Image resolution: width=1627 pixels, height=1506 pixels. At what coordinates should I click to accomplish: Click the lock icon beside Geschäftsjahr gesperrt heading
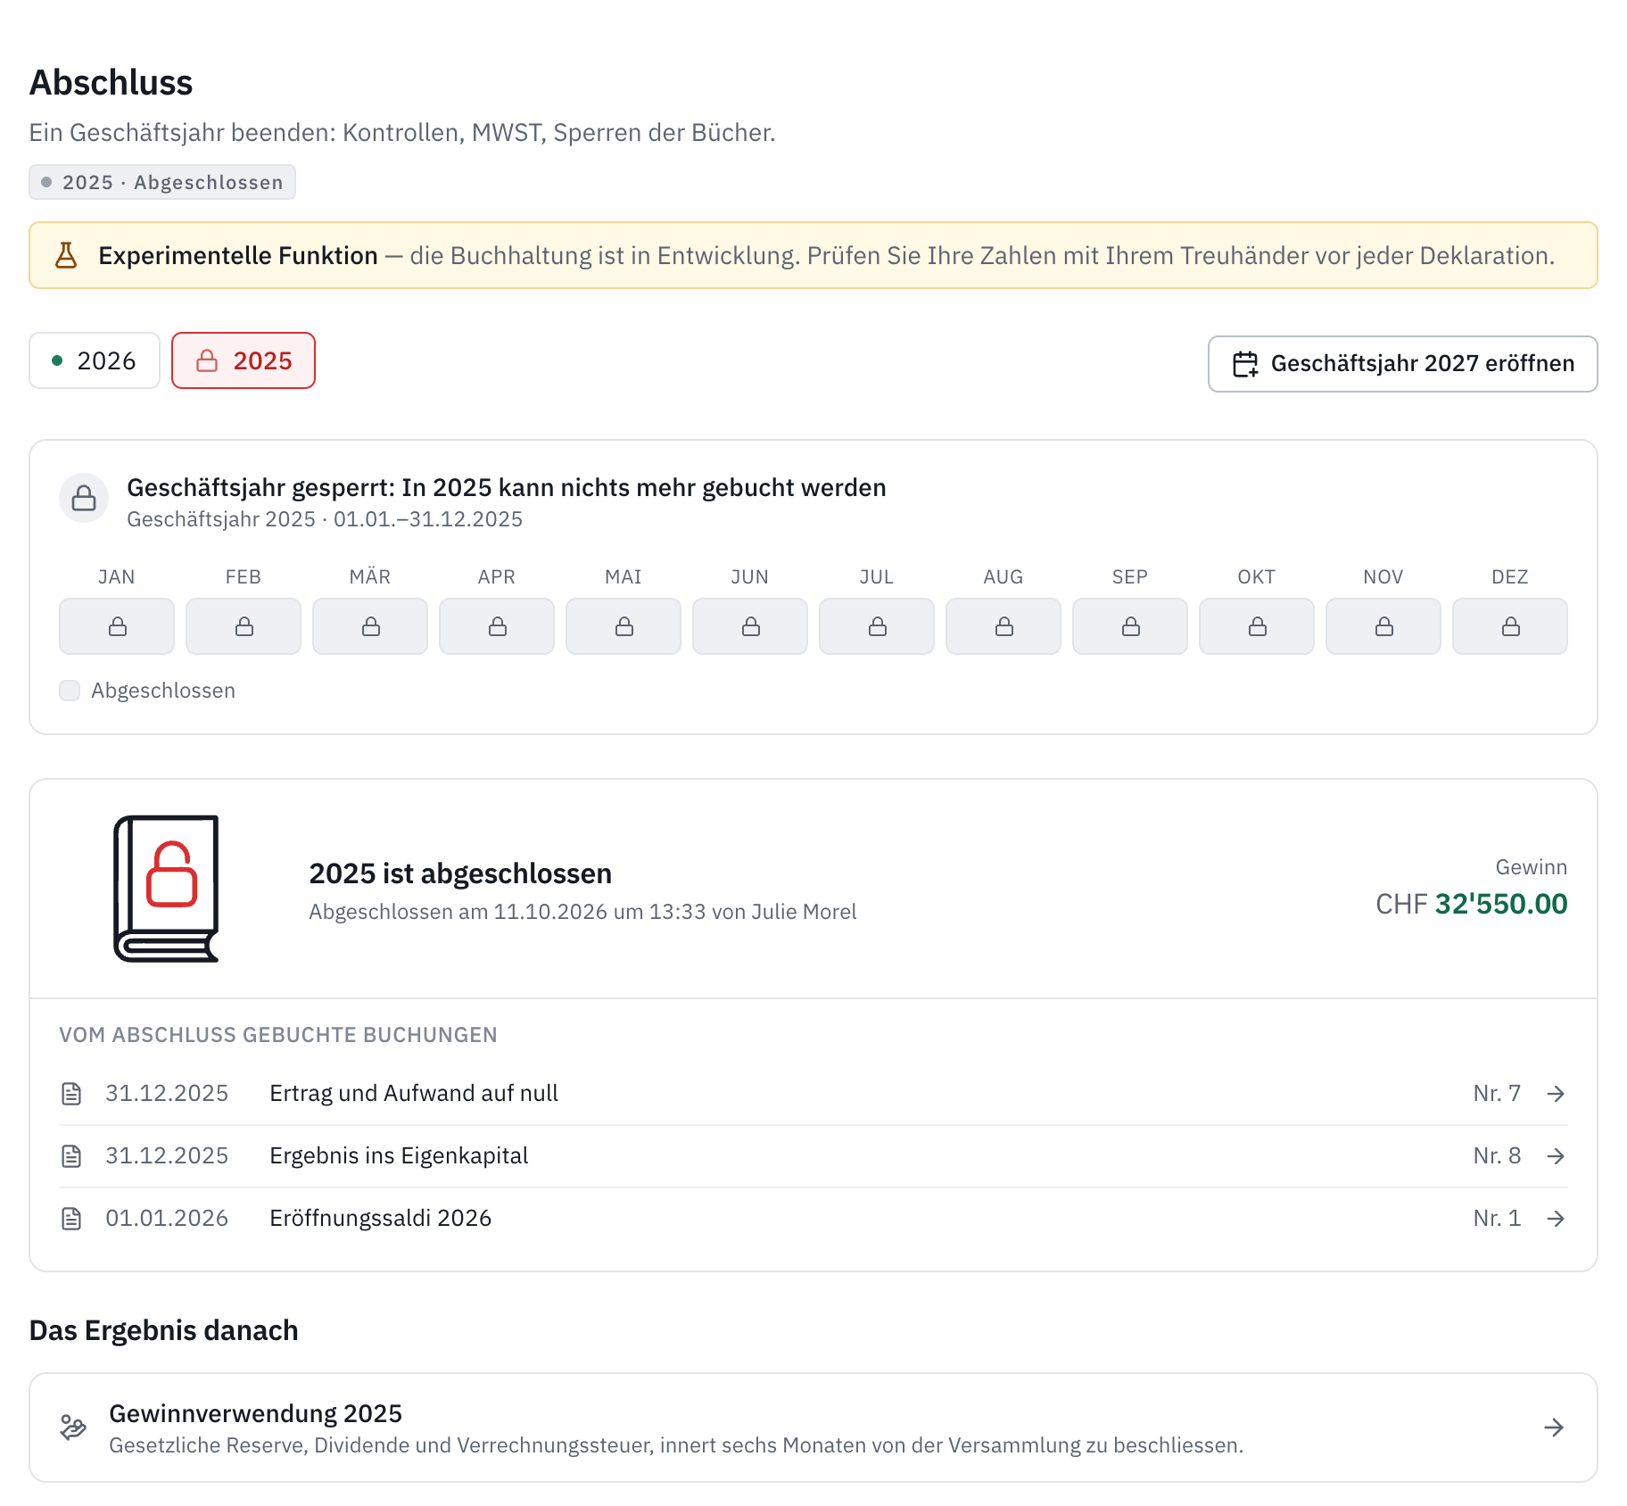click(84, 498)
